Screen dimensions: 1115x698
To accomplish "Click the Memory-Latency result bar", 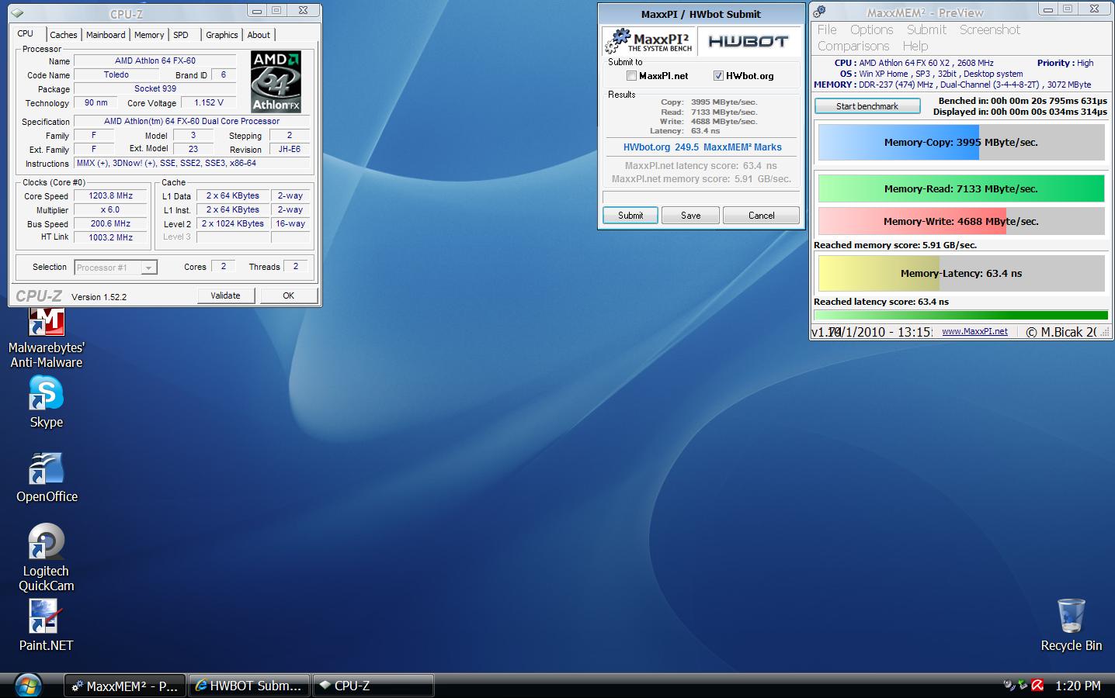I will (x=961, y=273).
